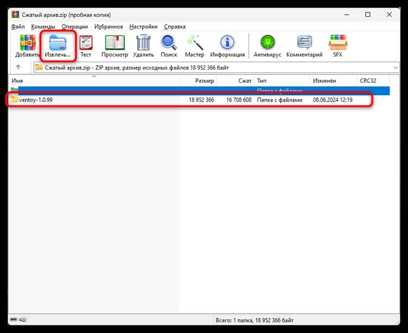The width and height of the screenshot is (408, 333).
Task: Expand the archive path dropdown arrow
Action: (395, 67)
